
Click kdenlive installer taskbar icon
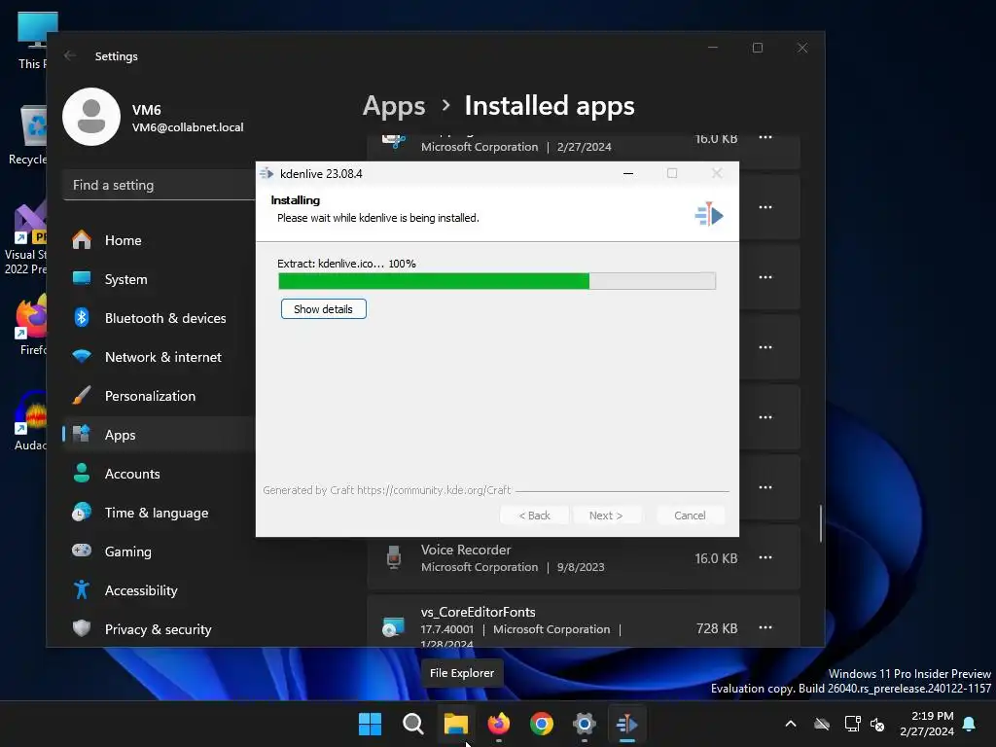[627, 724]
